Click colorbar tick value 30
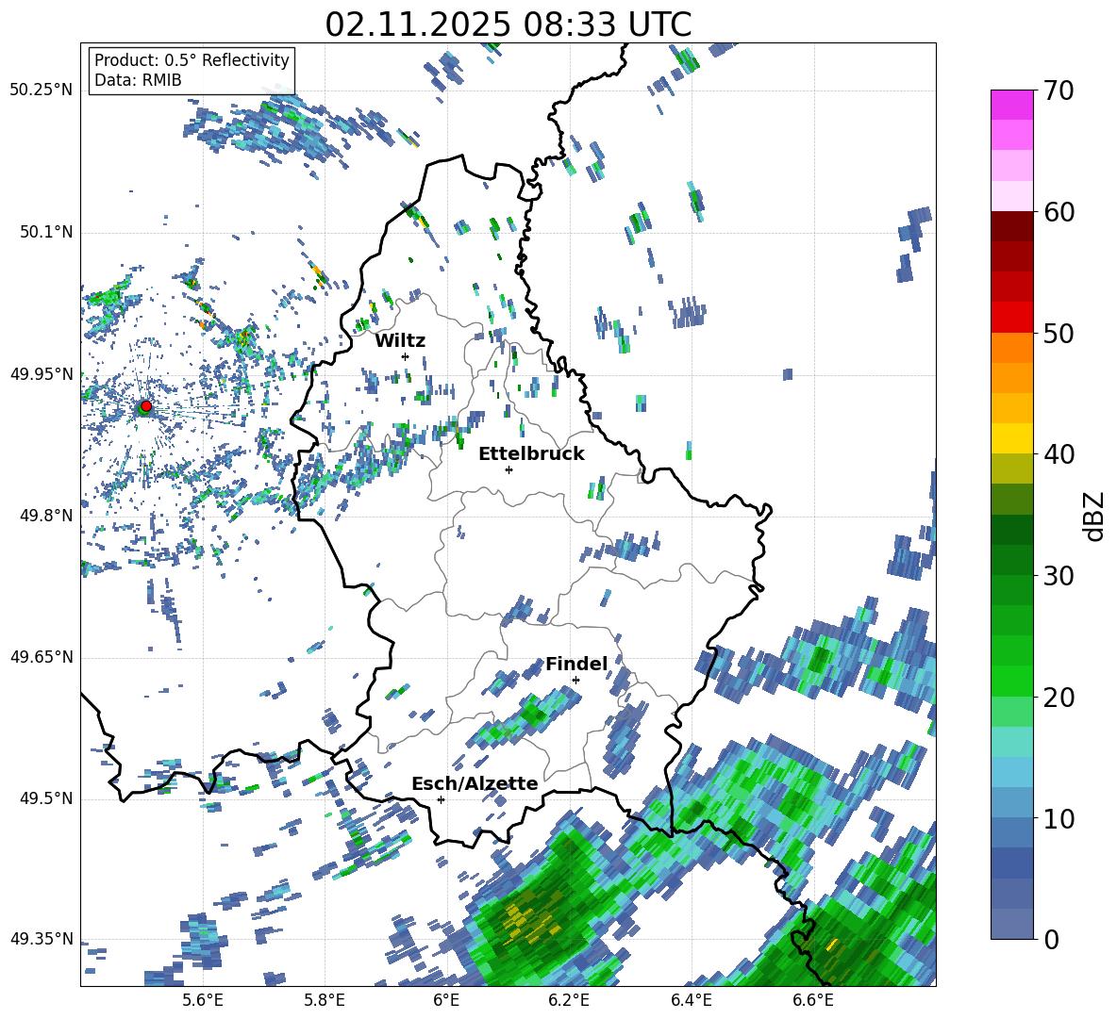The image size is (1117, 1019). tap(1059, 576)
